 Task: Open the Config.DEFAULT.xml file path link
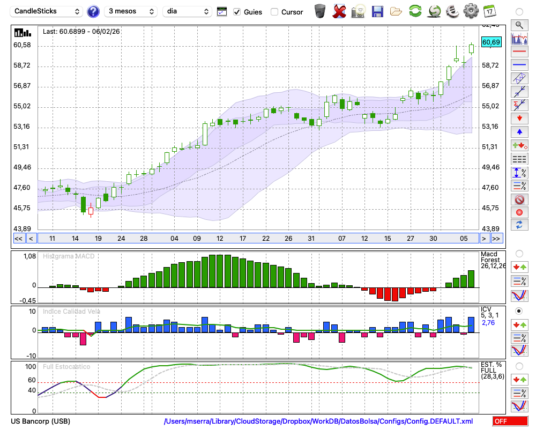318,421
